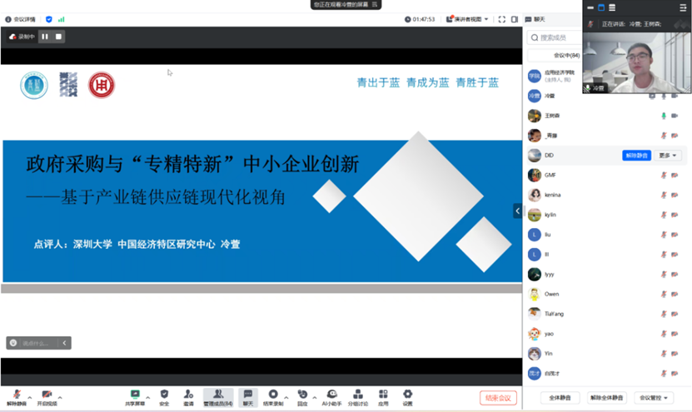Image resolution: width=692 pixels, height=412 pixels.
Task: Collapse side panel with left chevron handle
Action: [x=518, y=211]
